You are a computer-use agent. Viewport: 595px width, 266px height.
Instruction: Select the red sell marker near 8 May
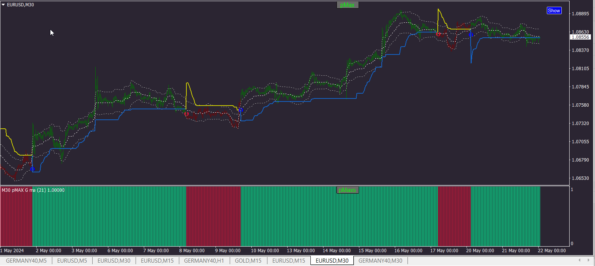[x=186, y=114]
